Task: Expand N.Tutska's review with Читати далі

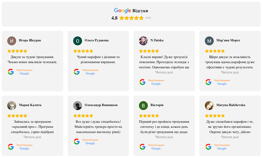Action: point(164,72)
